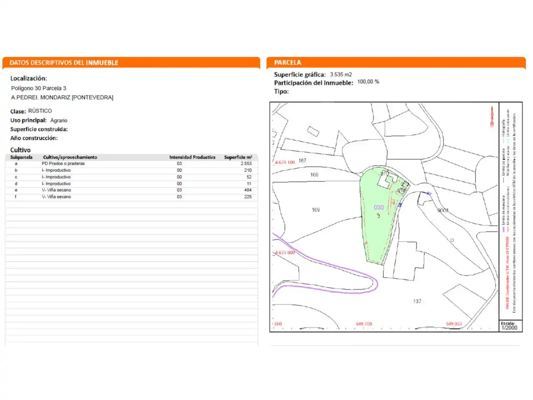Select 'A.PEDREI. MONDARIZ [PONTEVEDRA]' address line
The width and height of the screenshot is (533, 400).
tap(62, 97)
